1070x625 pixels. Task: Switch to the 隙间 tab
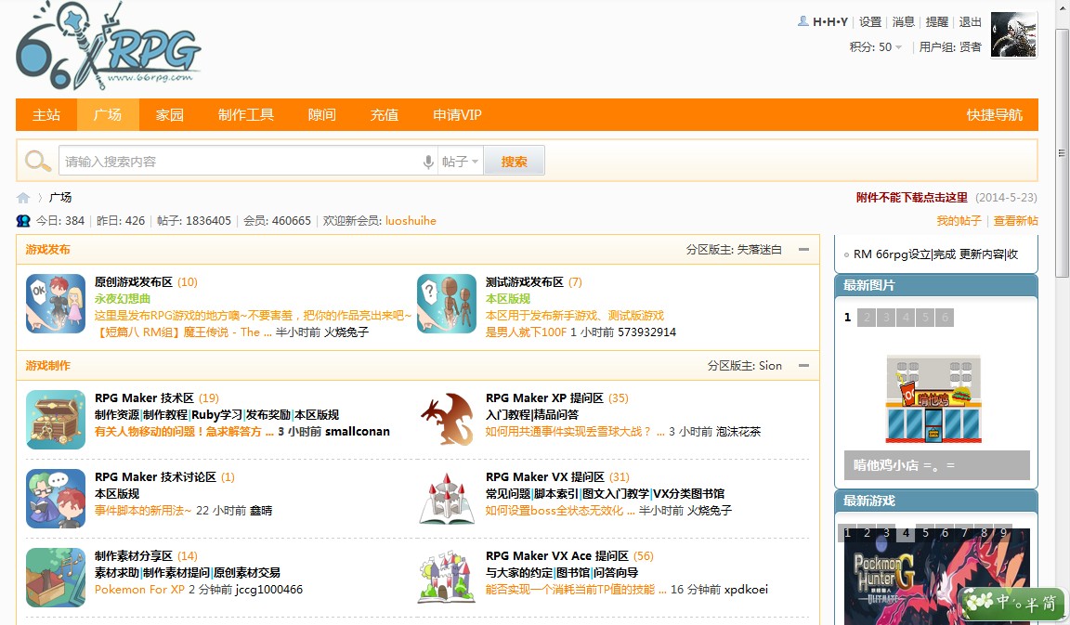pyautogui.click(x=322, y=114)
